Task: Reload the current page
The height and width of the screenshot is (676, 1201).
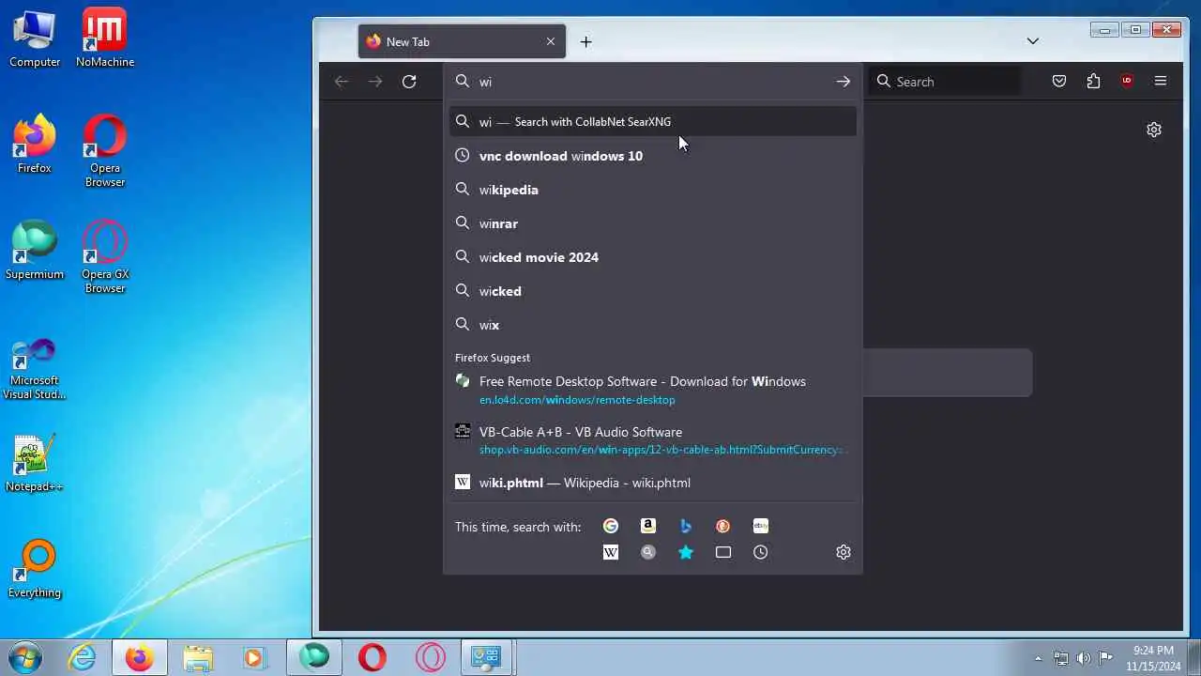Action: (x=409, y=82)
